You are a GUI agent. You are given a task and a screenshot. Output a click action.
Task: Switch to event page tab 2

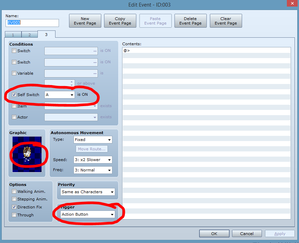29,35
